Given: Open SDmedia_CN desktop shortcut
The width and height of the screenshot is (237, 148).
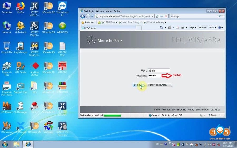Looking at the screenshot, I should click(x=34, y=127).
